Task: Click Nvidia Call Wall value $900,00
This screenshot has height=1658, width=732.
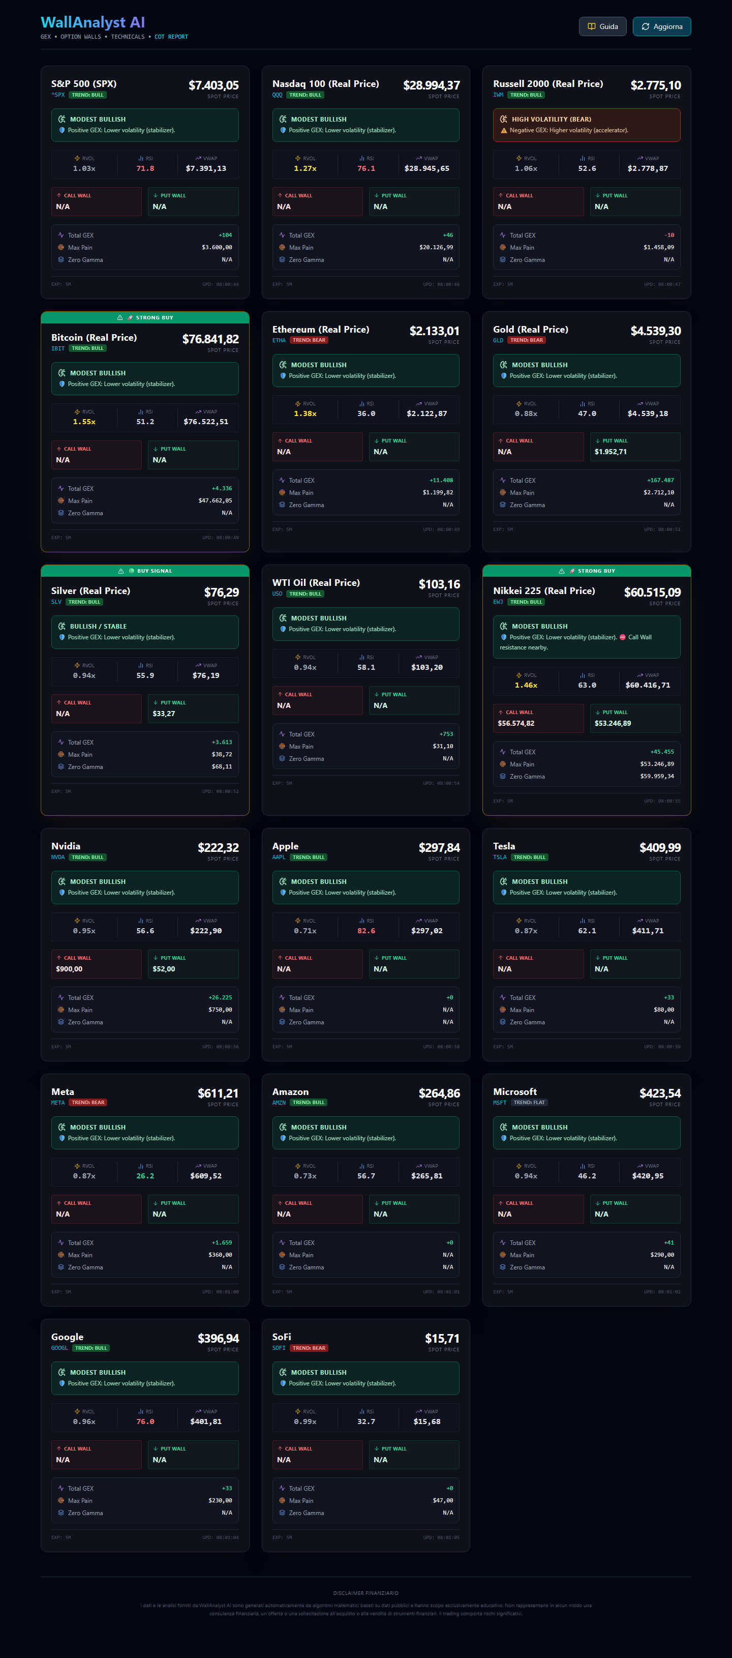Action: pyautogui.click(x=69, y=969)
